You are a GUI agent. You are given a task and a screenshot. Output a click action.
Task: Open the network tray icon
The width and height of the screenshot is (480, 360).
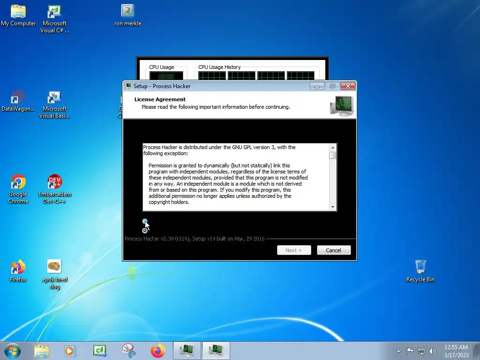[x=421, y=351]
